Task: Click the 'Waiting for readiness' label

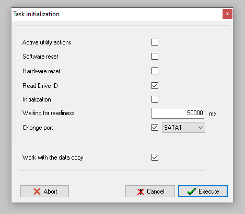Action: (49, 113)
